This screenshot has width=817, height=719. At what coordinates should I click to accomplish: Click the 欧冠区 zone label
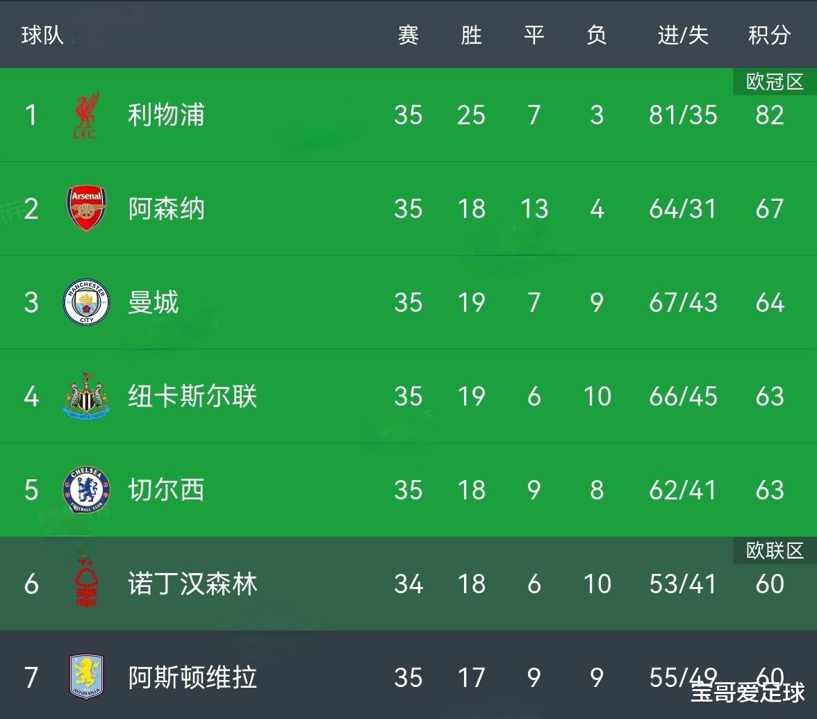tap(775, 82)
